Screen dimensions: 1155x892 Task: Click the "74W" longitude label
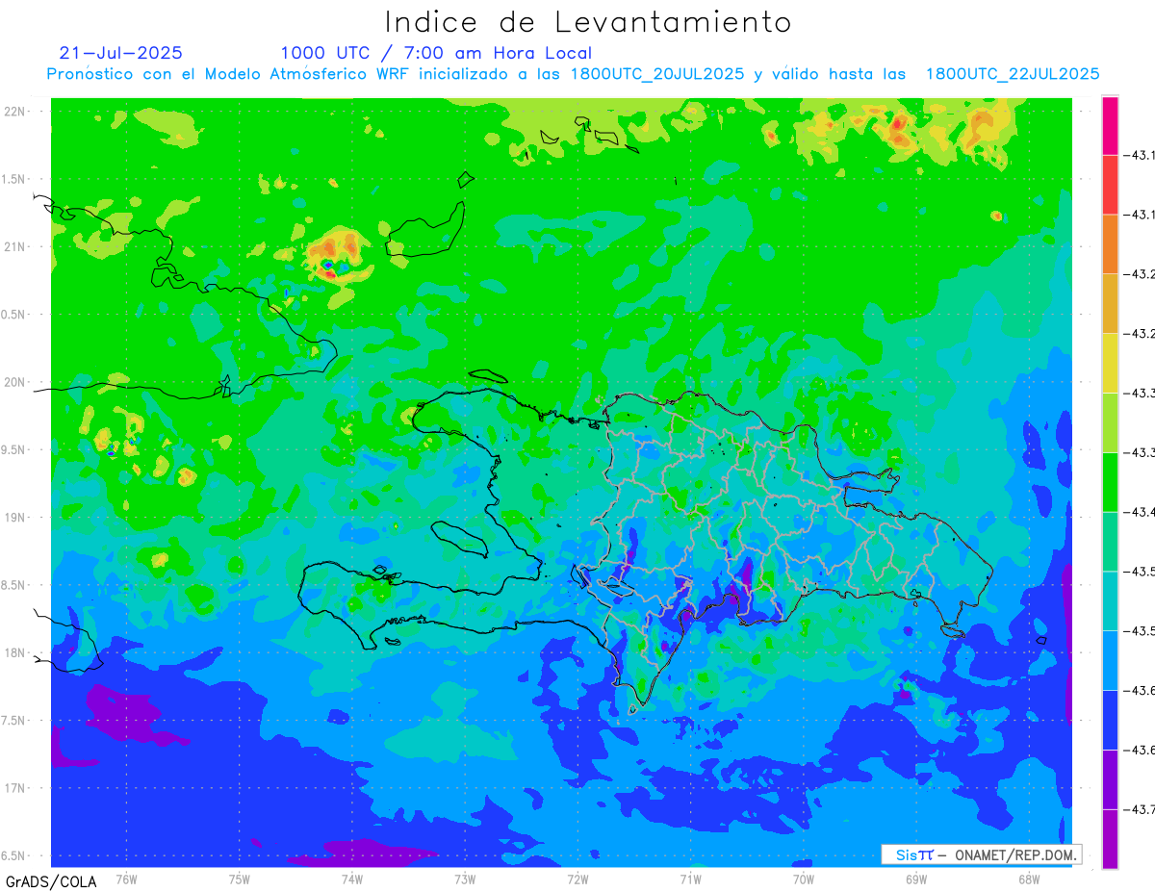coord(351,878)
